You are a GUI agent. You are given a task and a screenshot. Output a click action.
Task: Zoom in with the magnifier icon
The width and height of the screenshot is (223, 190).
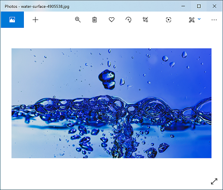click(x=78, y=20)
